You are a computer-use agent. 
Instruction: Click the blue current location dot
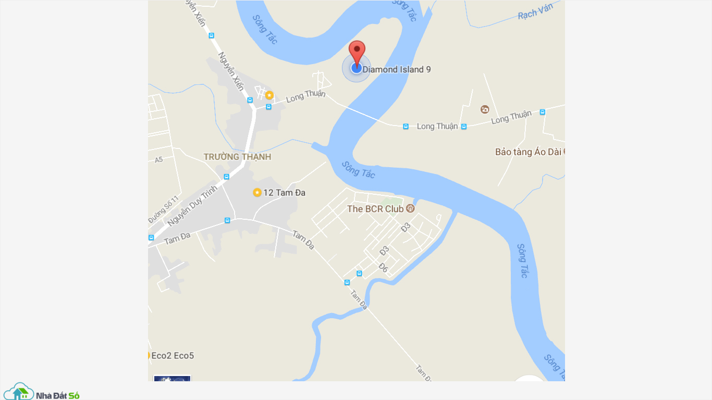(357, 68)
